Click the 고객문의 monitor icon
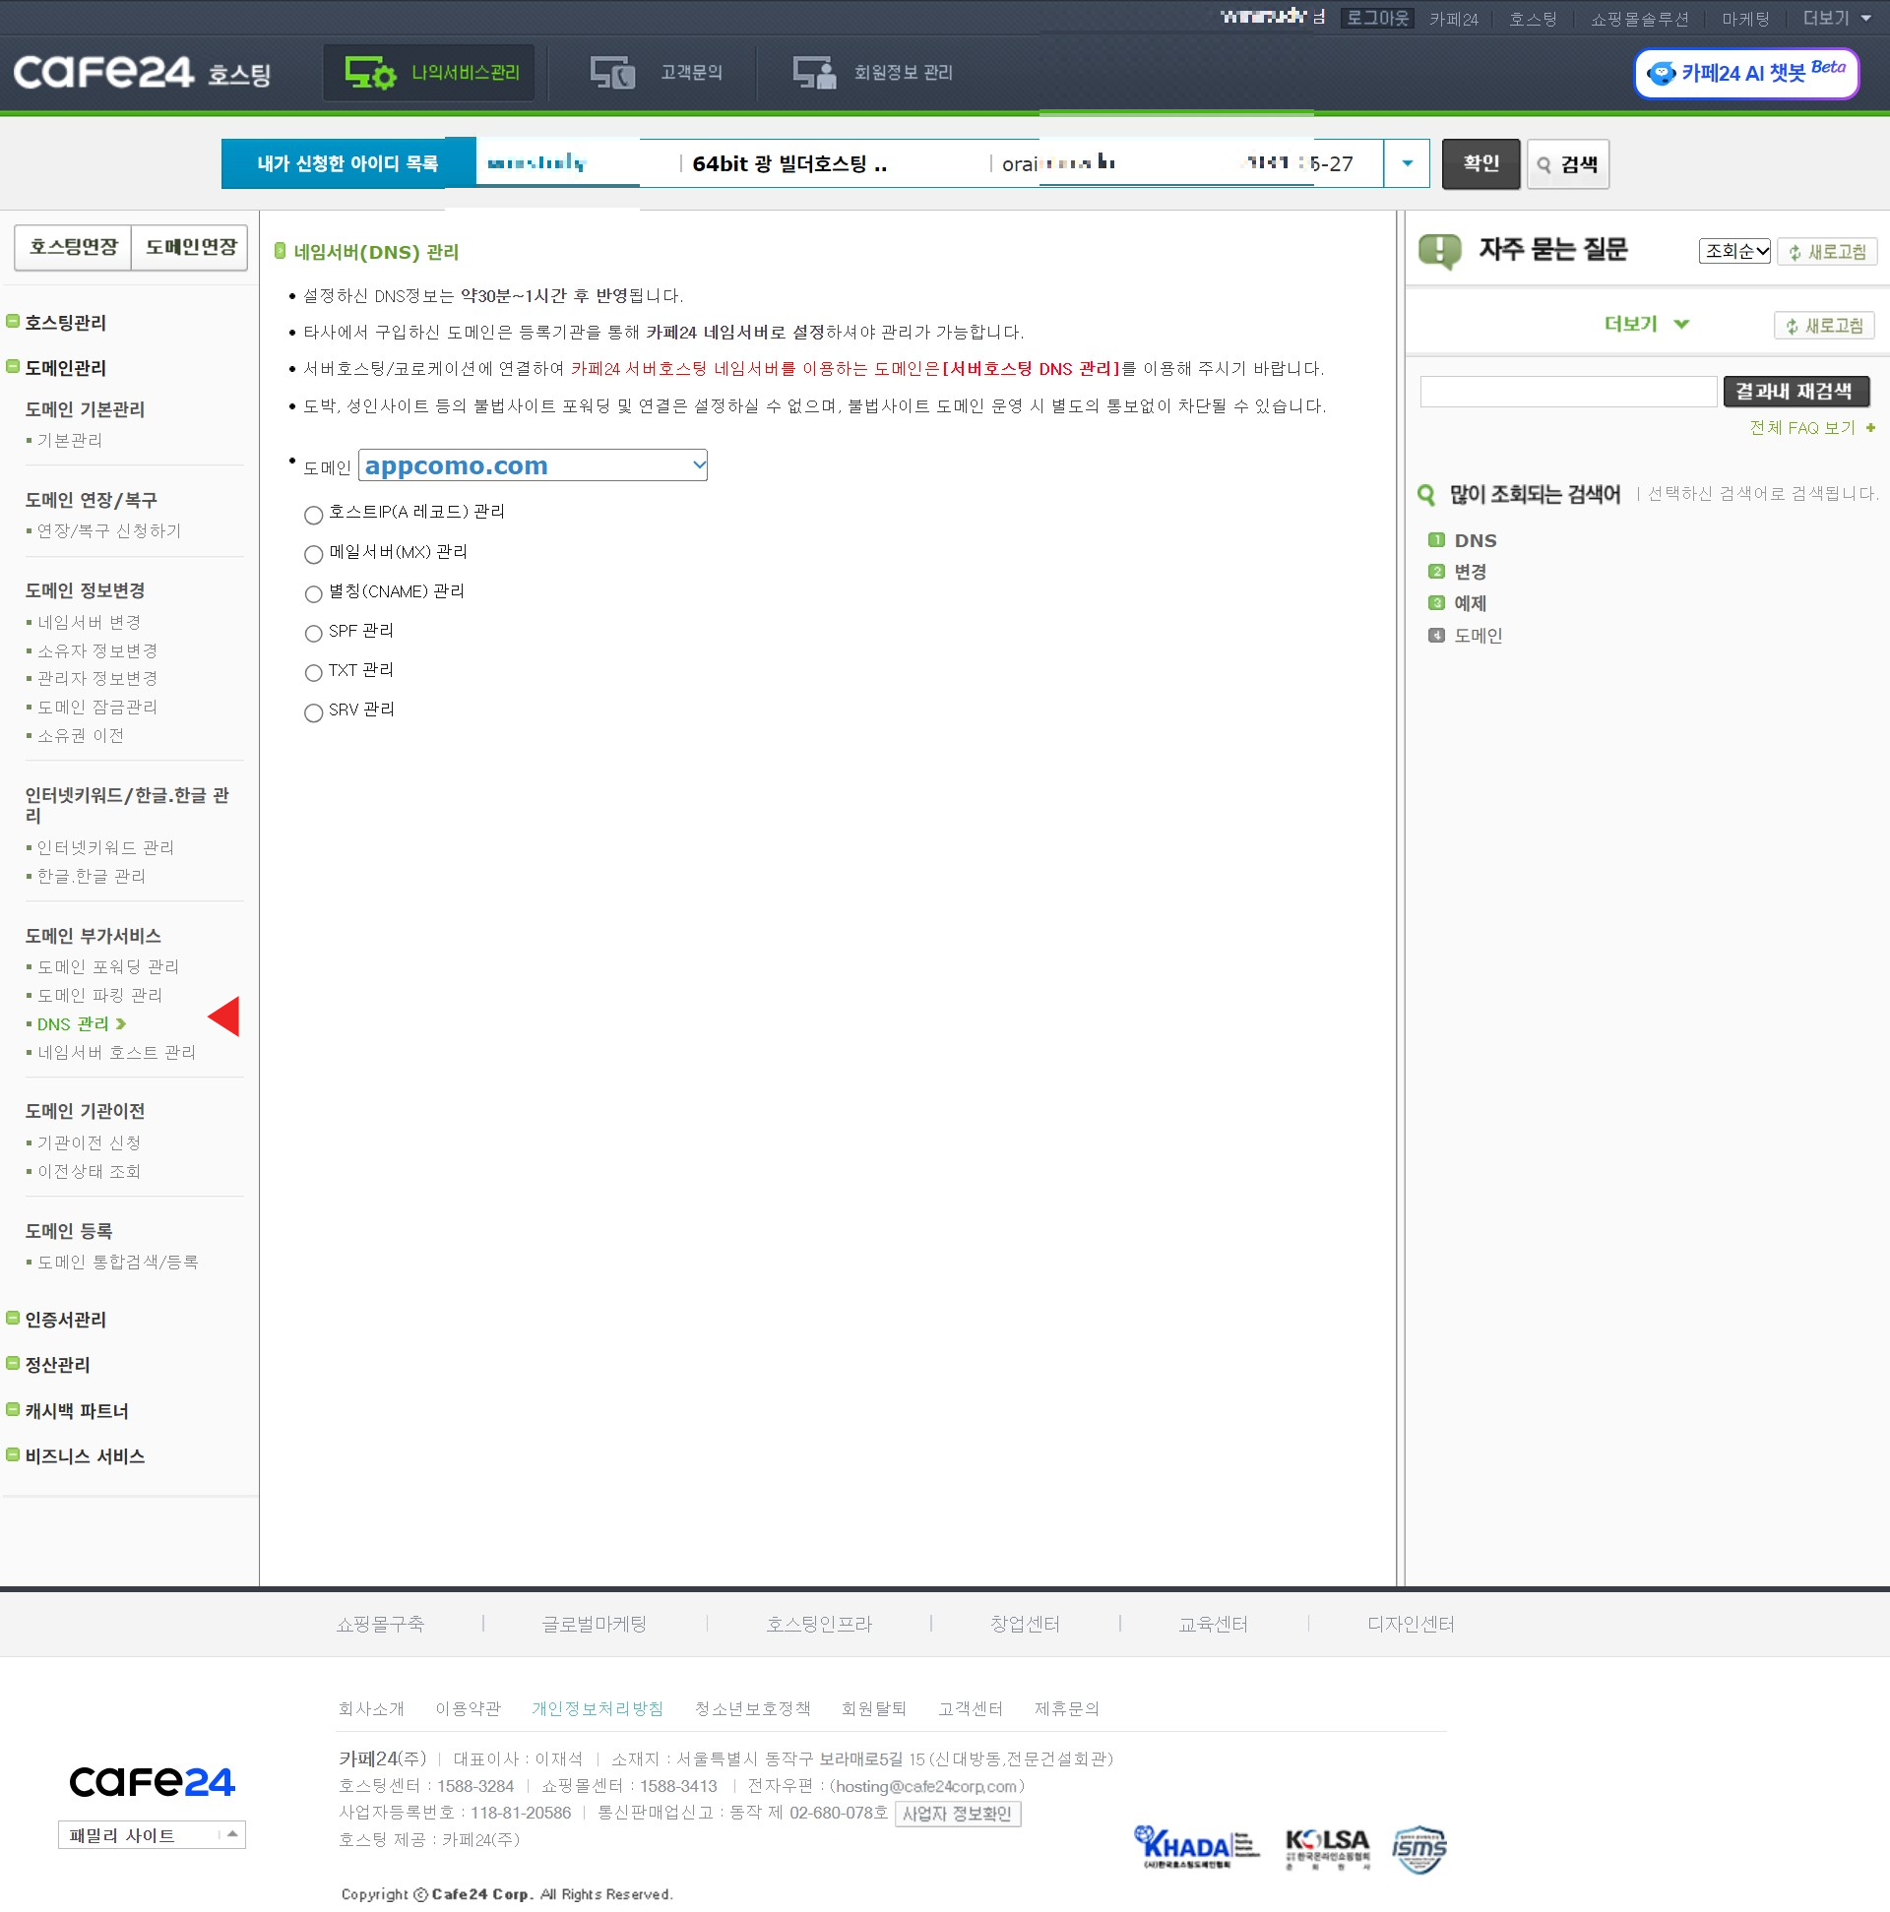The width and height of the screenshot is (1890, 1912). [612, 72]
